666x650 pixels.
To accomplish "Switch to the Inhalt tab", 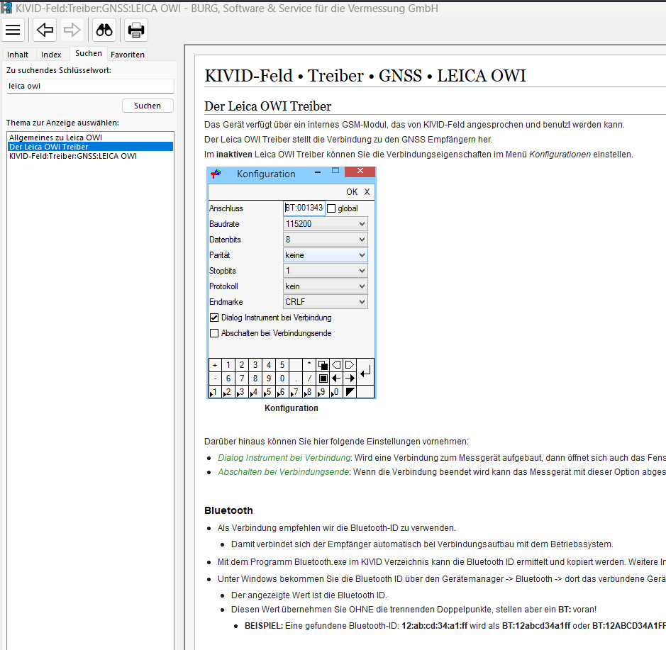I will pos(18,55).
